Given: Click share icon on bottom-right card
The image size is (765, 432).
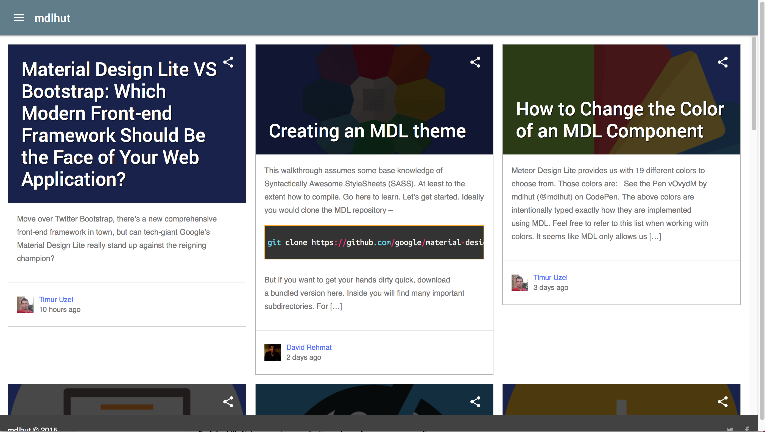Looking at the screenshot, I should 722,402.
